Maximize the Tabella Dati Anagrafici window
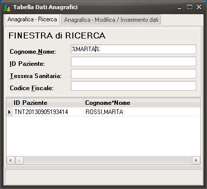The image size is (207, 189). coord(189,7)
